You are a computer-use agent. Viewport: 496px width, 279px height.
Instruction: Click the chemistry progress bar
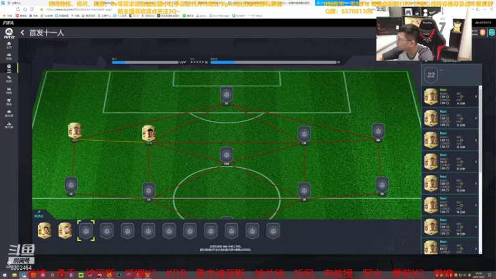click(273, 63)
